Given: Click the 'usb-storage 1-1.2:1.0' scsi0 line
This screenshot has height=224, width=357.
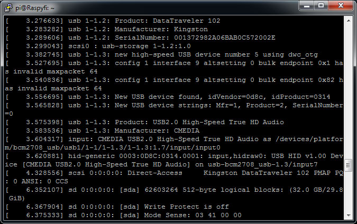Looking at the screenshot, I should 98,46.
